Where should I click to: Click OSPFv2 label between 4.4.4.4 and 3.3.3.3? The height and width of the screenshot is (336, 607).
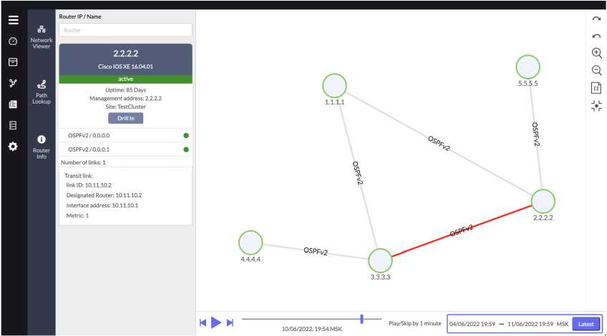[316, 252]
